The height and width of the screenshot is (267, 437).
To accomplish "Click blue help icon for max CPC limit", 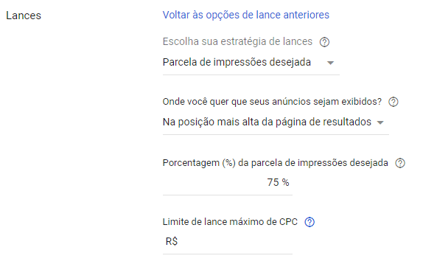I will coord(310,222).
